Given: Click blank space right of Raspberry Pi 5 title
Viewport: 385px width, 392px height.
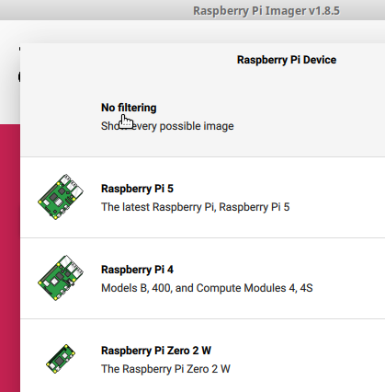Looking at the screenshot, I should coord(276,189).
